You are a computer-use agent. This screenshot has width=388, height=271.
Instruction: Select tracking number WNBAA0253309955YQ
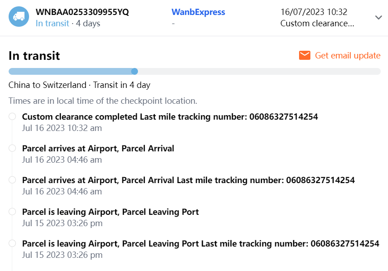[x=82, y=12]
